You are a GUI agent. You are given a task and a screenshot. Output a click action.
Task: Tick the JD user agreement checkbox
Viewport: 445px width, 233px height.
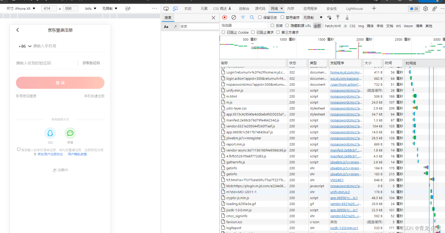point(19,149)
